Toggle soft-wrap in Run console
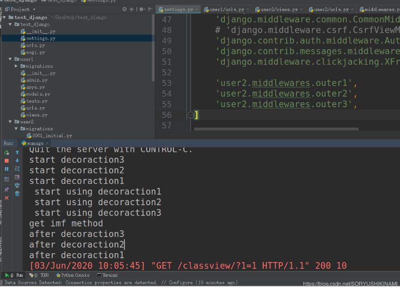This screenshot has height=287, width=400. (17, 169)
